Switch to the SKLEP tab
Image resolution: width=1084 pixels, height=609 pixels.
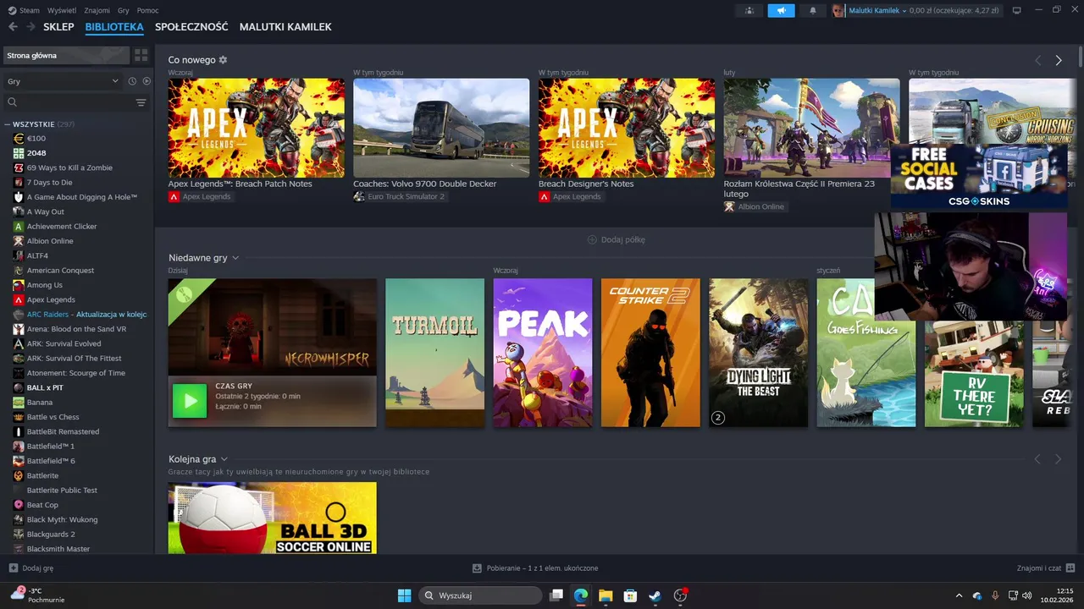58,27
